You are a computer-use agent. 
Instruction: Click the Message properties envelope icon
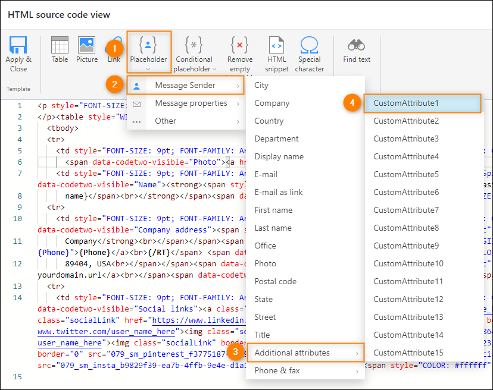136,104
